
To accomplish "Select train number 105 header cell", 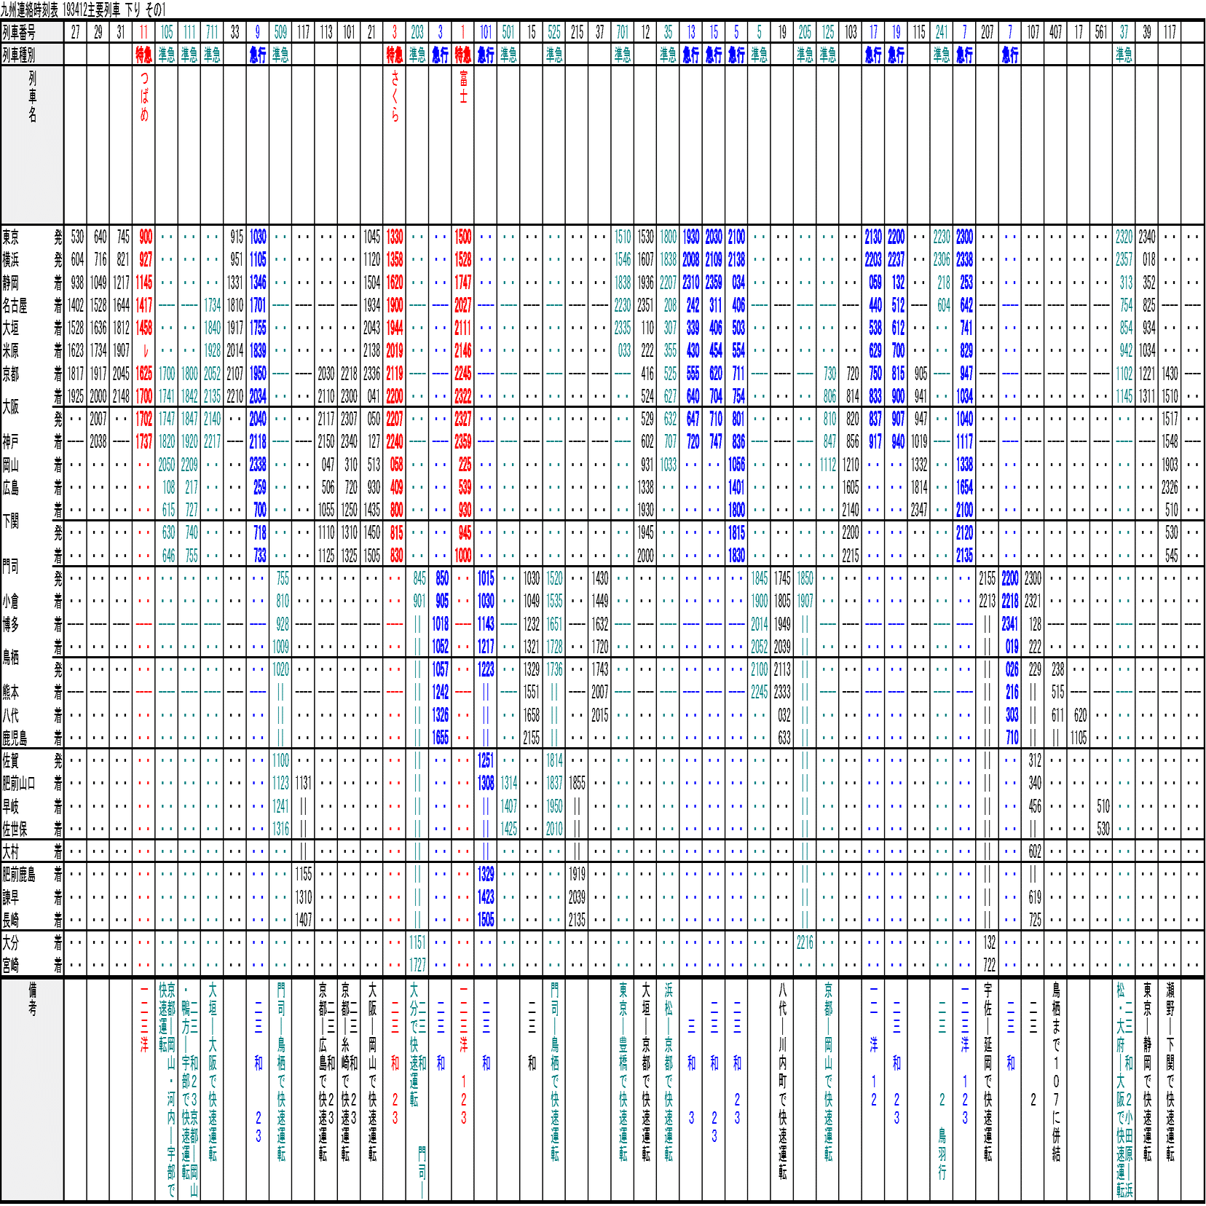I will (x=167, y=32).
